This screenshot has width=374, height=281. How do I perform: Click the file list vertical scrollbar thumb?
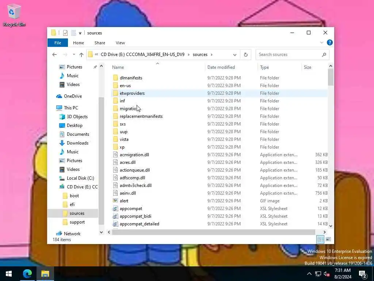pos(331,77)
